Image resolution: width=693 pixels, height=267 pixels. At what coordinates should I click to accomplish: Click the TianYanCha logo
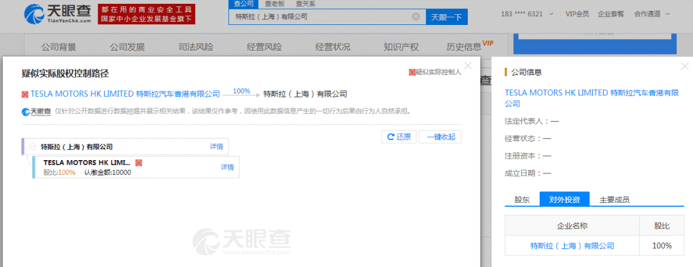(58, 13)
